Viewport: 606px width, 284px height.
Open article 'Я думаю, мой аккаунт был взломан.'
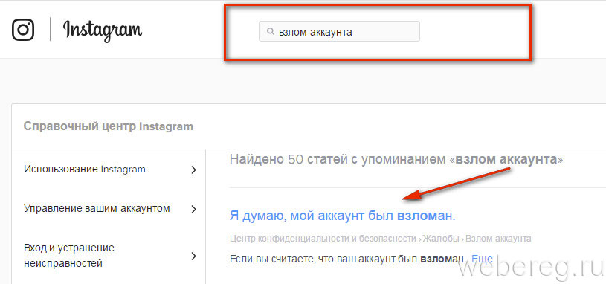click(x=343, y=216)
